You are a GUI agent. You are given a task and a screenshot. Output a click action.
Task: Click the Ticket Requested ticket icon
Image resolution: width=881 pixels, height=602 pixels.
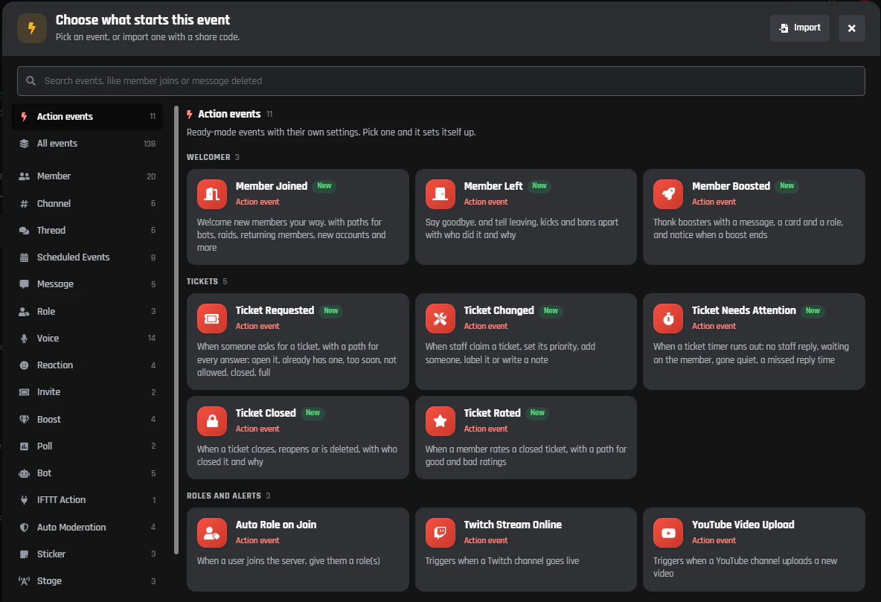pos(212,318)
